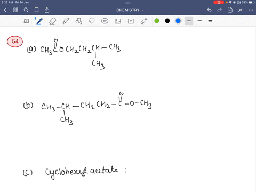Toggle the zoom window tool

click(26, 21)
